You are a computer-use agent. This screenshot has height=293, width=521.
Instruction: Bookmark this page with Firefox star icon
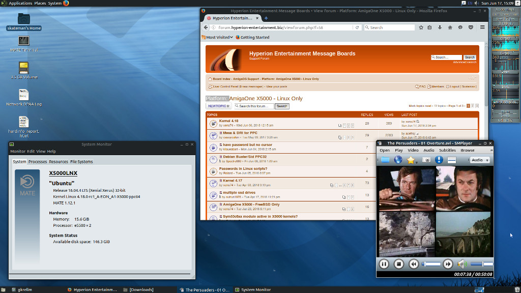tap(421, 27)
